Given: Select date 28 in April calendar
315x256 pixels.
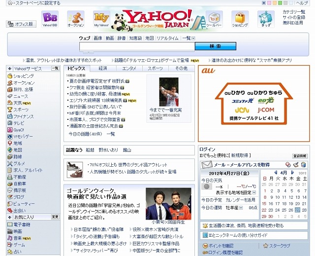Looking at the screenshot, I should (304, 210).
